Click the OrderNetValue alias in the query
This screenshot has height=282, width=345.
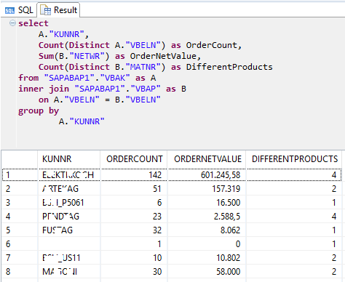point(163,56)
